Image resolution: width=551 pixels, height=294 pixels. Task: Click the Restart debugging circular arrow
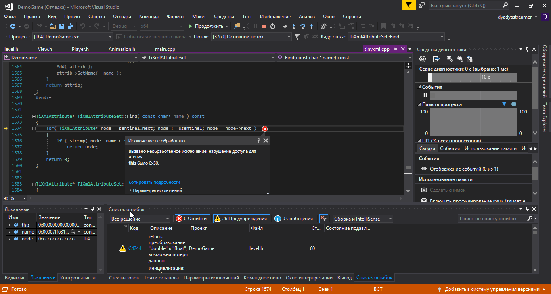pyautogui.click(x=273, y=26)
